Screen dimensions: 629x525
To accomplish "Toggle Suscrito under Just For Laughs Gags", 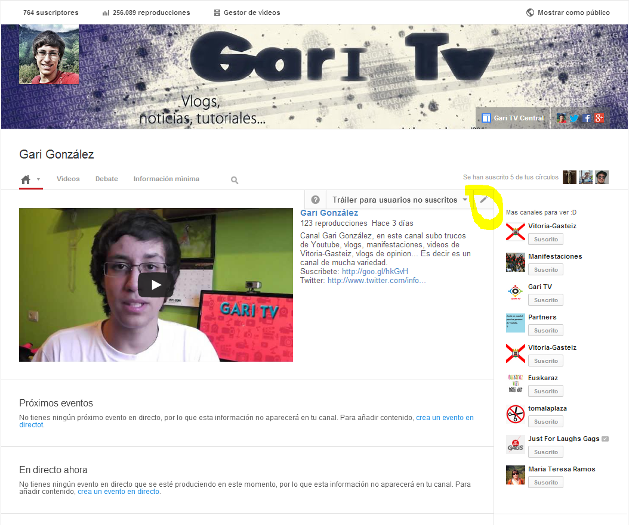I will [546, 452].
